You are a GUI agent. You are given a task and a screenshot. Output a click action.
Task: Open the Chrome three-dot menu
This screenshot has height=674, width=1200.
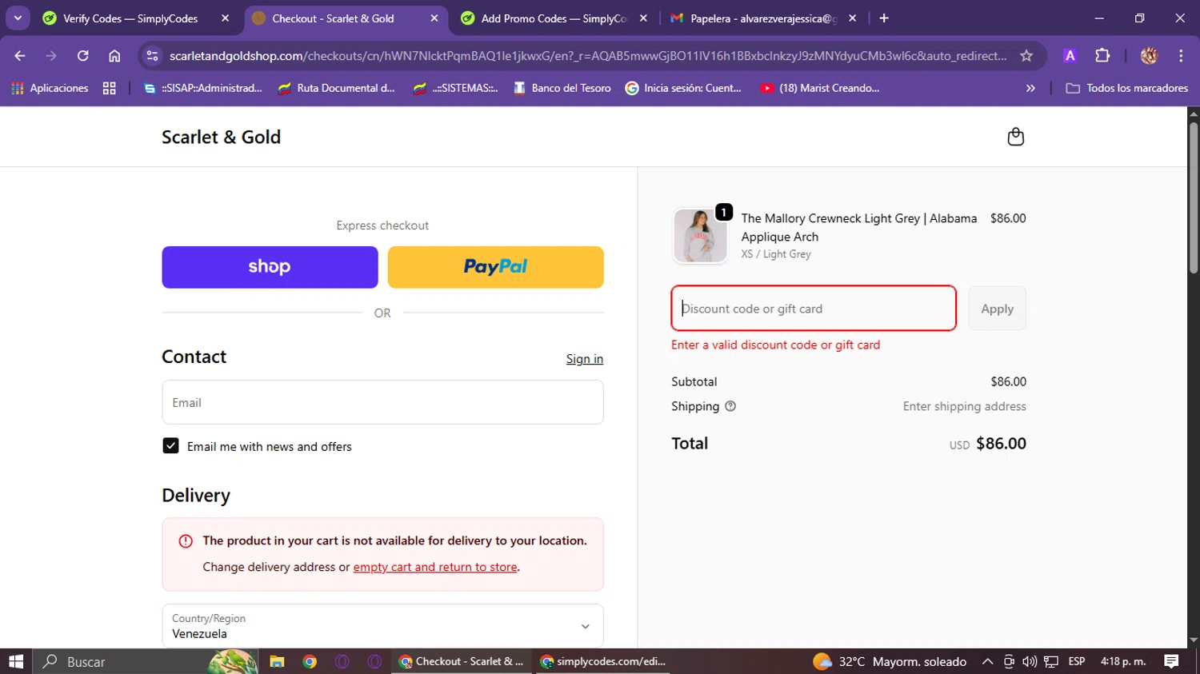click(1181, 56)
